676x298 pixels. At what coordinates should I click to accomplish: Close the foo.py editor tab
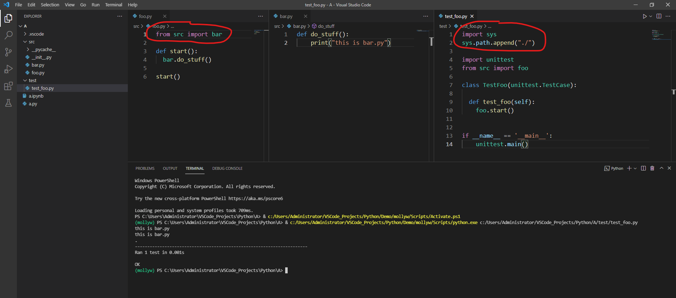click(x=164, y=16)
